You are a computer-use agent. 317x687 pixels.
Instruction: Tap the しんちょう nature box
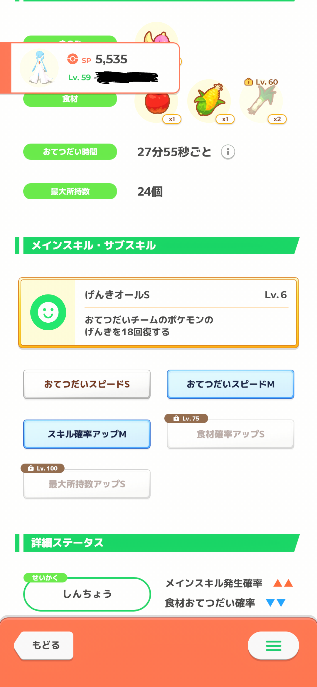87,594
